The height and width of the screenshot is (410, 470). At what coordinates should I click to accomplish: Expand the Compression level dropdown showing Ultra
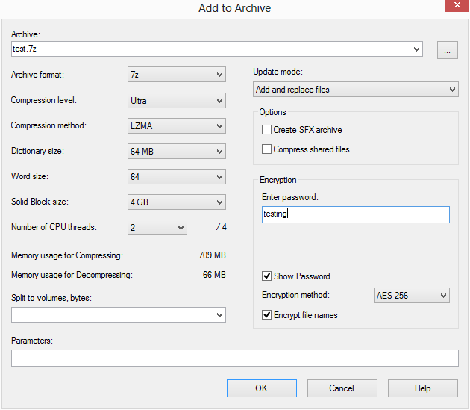[x=177, y=101]
